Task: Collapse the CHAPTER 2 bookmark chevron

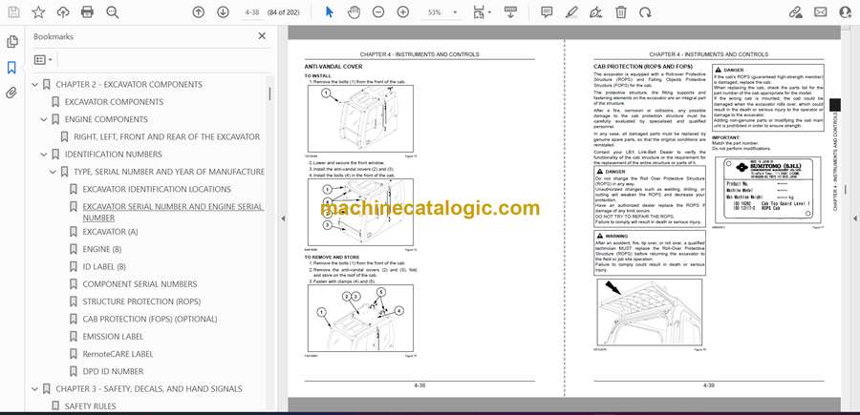Action: coord(35,84)
